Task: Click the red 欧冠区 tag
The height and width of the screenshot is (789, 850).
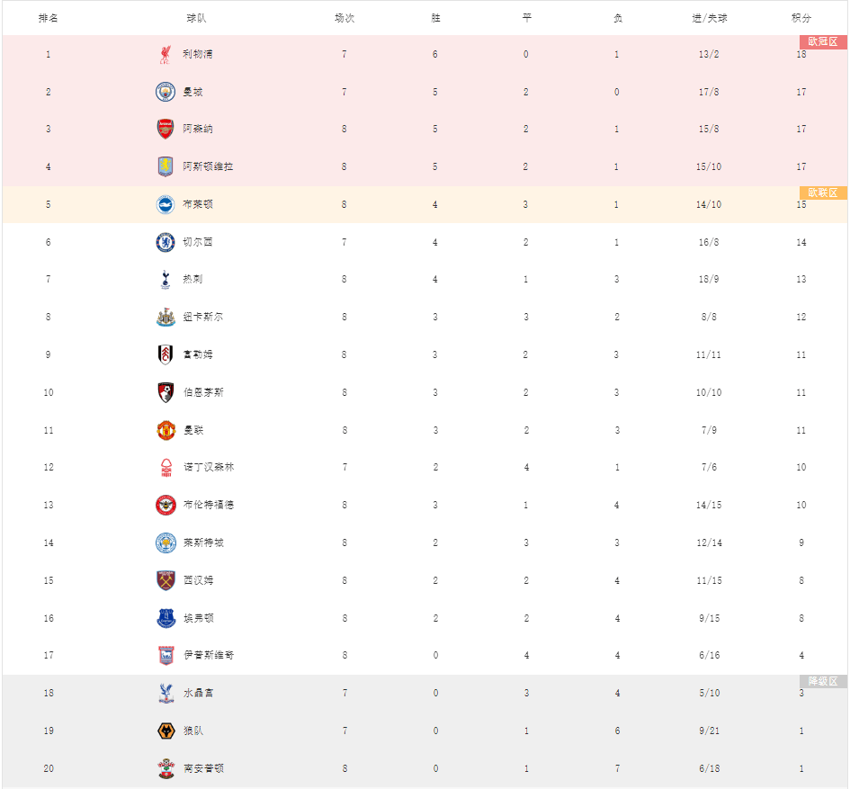Action: pos(823,41)
